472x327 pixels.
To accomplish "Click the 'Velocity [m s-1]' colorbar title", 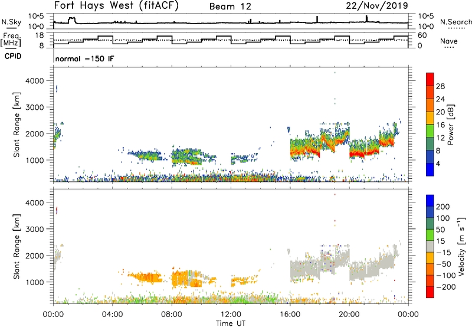I will pos(461,246).
